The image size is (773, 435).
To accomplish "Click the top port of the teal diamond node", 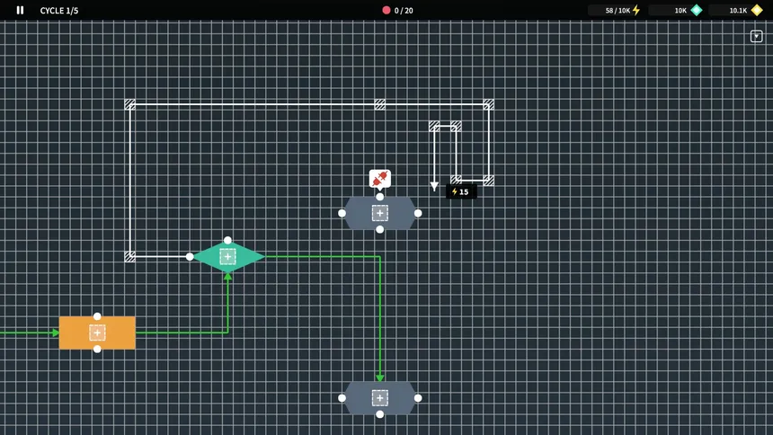I will (x=227, y=240).
